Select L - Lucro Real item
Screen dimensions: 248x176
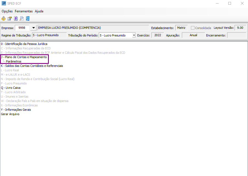(x=10, y=70)
